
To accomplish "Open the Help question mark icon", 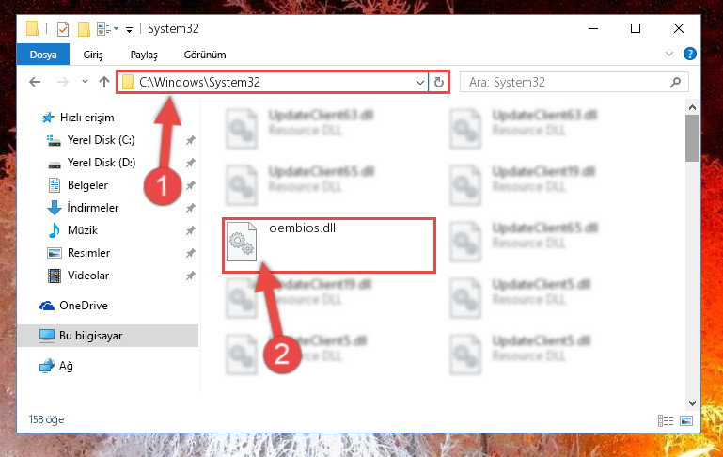I will (690, 54).
